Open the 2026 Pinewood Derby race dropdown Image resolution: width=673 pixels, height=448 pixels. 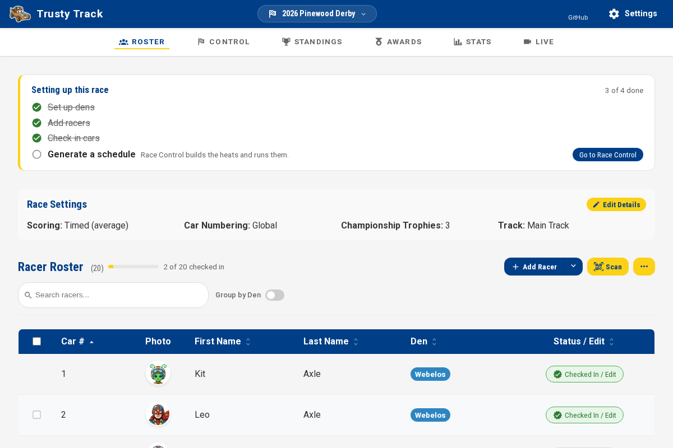click(x=317, y=14)
